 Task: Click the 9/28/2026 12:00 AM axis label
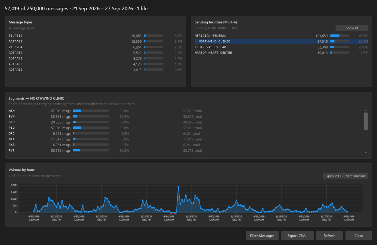click(x=349, y=218)
